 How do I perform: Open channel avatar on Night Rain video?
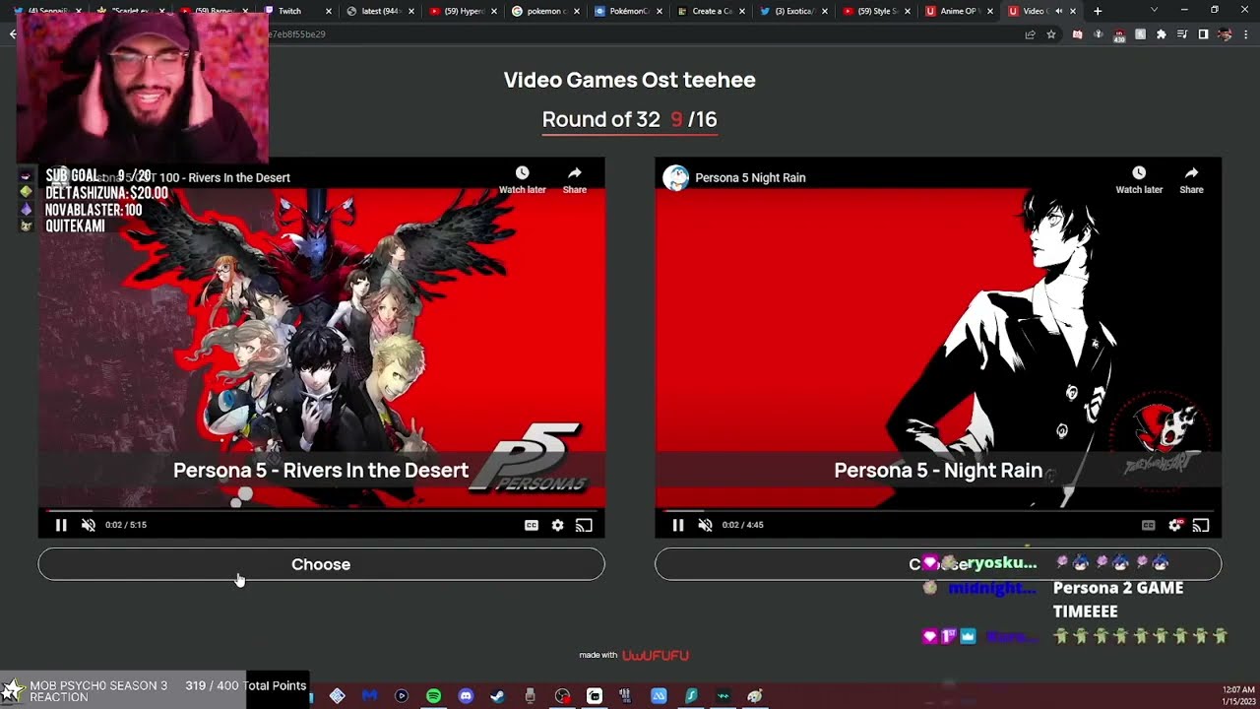(675, 177)
